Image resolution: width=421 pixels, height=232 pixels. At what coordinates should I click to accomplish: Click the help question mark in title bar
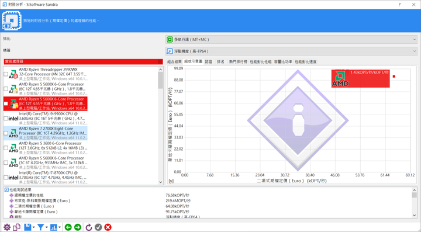(399, 5)
